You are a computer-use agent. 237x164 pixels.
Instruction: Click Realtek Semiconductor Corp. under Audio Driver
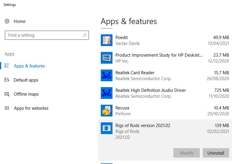[144, 96]
